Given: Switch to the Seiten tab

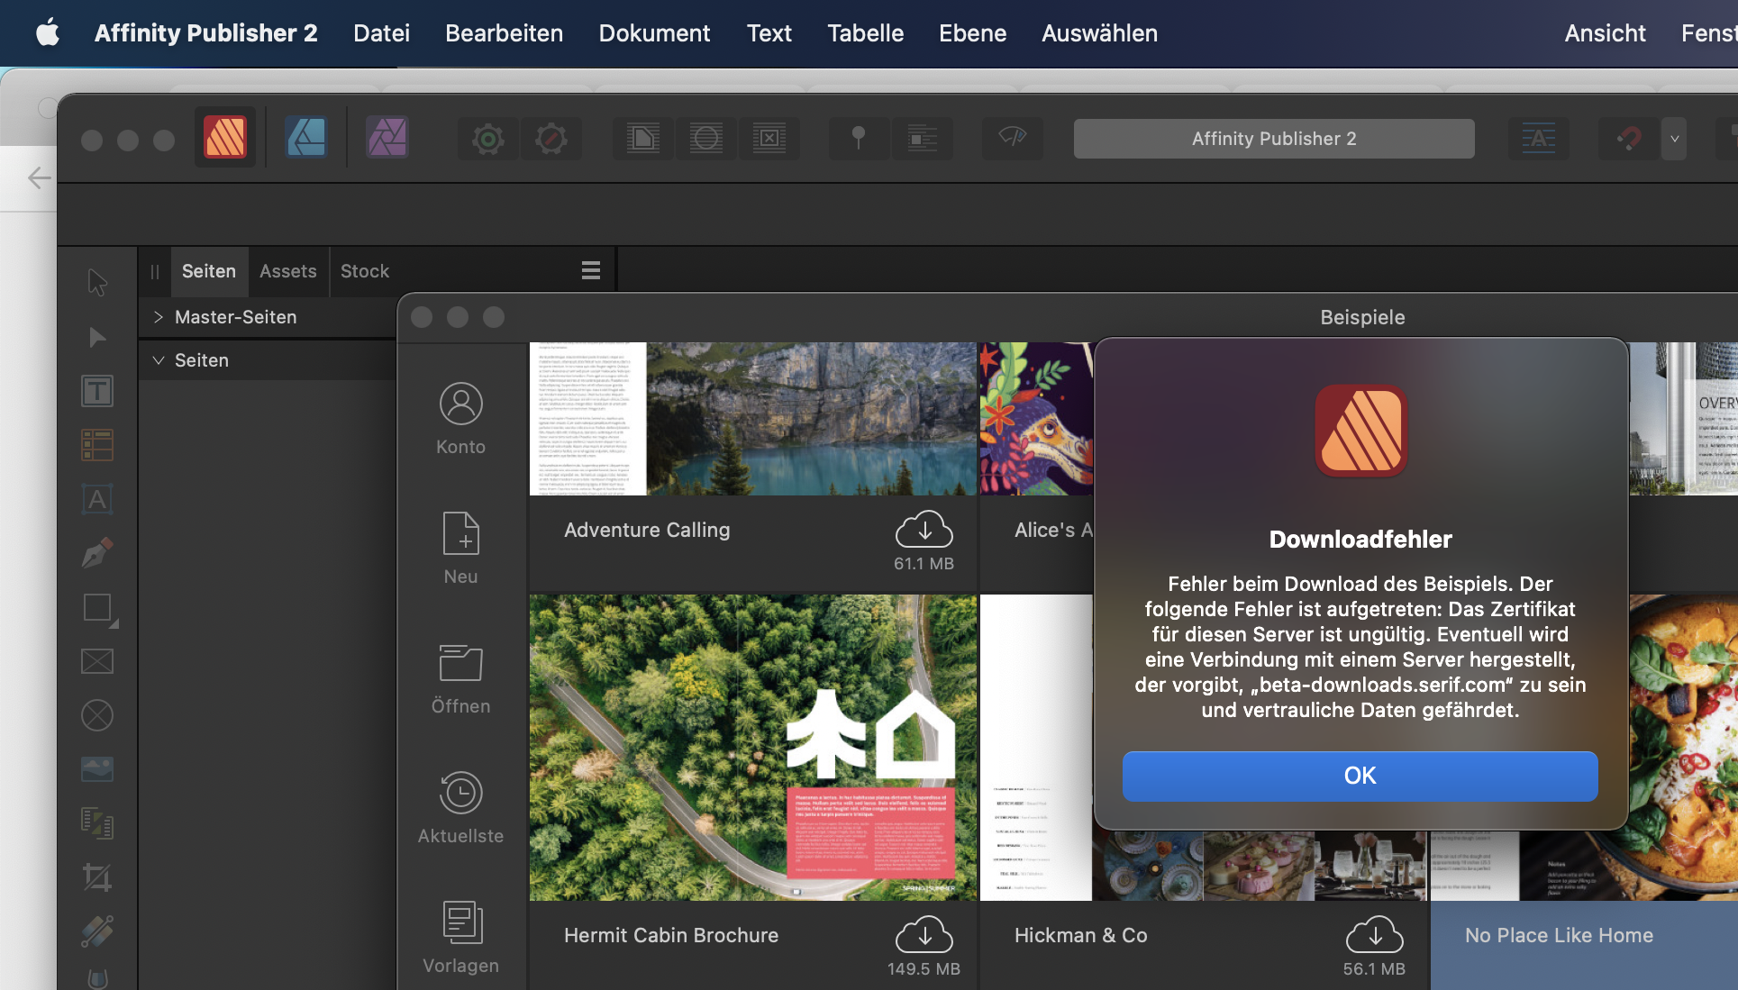Looking at the screenshot, I should pos(209,271).
